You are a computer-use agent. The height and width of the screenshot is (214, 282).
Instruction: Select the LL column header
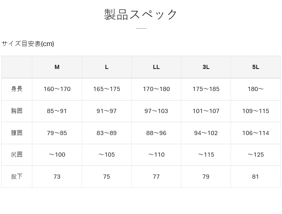point(156,67)
